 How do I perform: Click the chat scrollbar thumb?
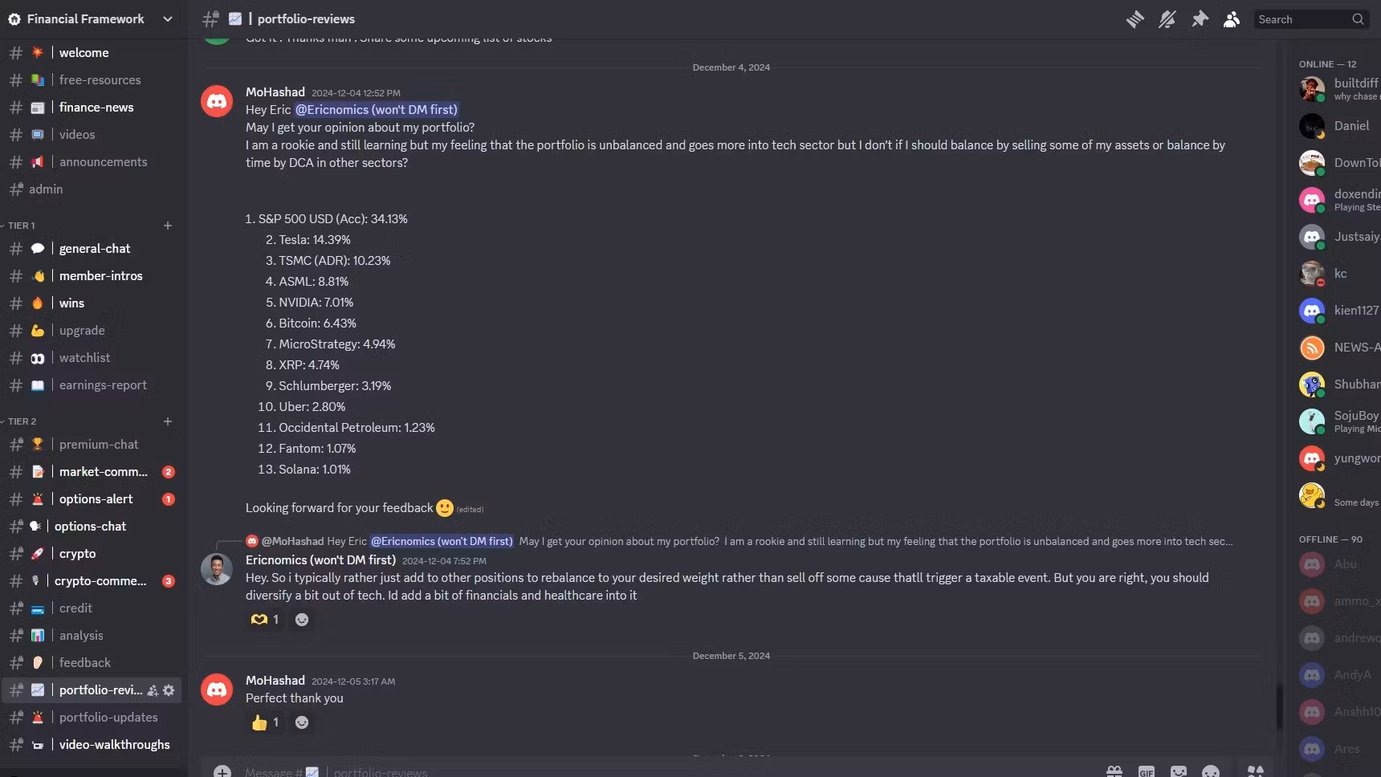[1279, 706]
